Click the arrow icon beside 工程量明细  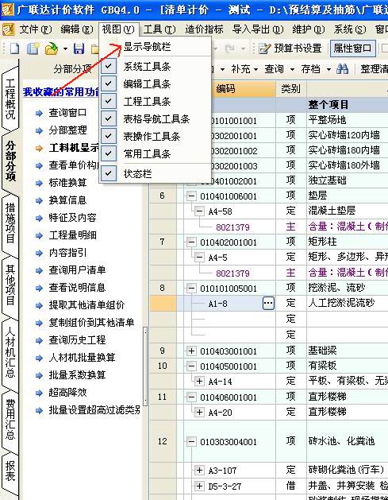[x=39, y=235]
